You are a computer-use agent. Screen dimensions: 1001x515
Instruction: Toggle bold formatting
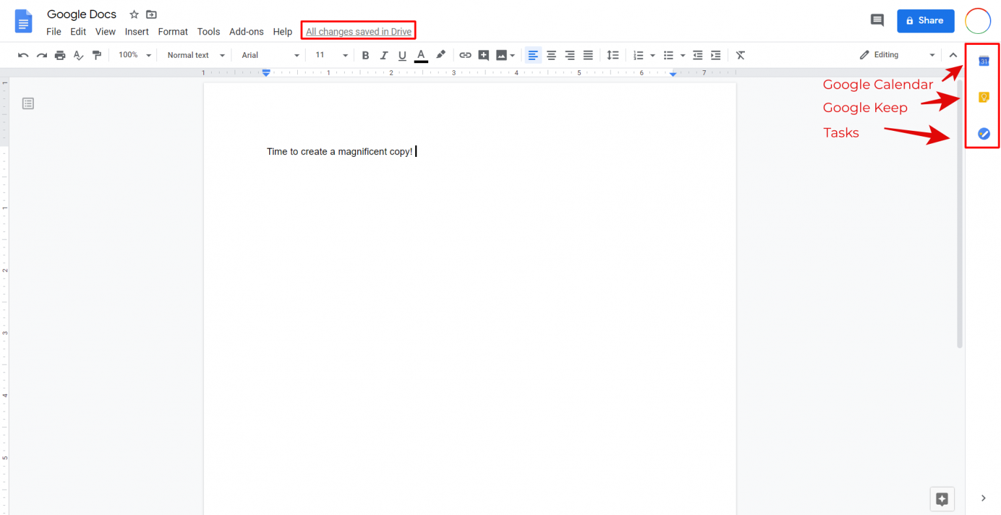click(x=366, y=55)
